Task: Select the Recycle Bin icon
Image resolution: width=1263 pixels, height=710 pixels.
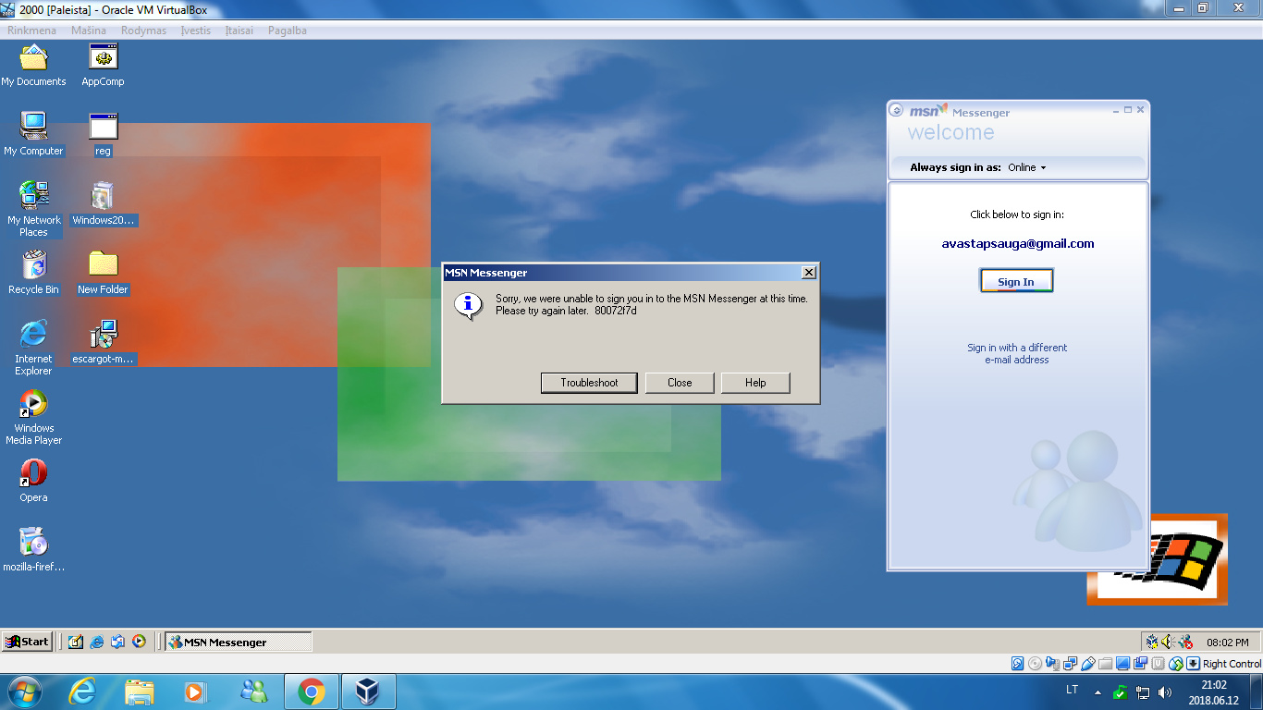Action: (x=33, y=273)
